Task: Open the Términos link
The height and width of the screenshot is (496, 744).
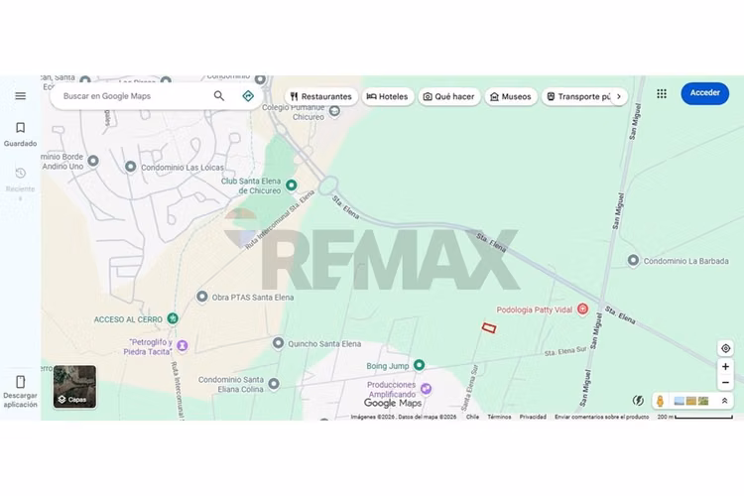Action: pos(499,417)
